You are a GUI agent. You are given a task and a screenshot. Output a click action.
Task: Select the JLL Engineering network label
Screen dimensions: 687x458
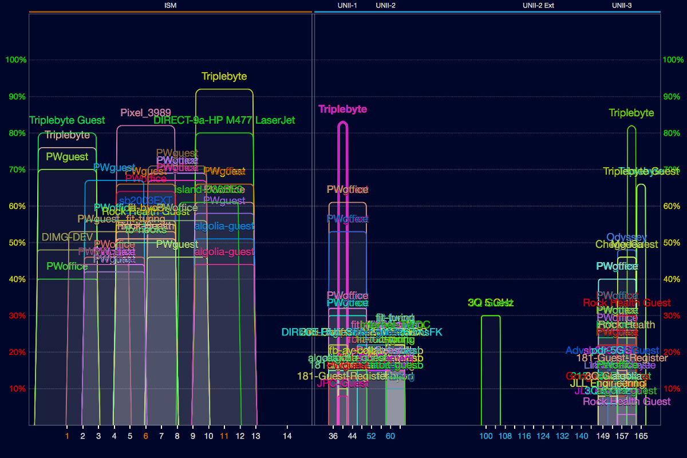tap(607, 383)
